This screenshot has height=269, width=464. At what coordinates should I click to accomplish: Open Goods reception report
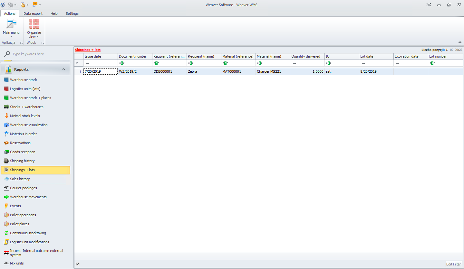tap(35, 152)
